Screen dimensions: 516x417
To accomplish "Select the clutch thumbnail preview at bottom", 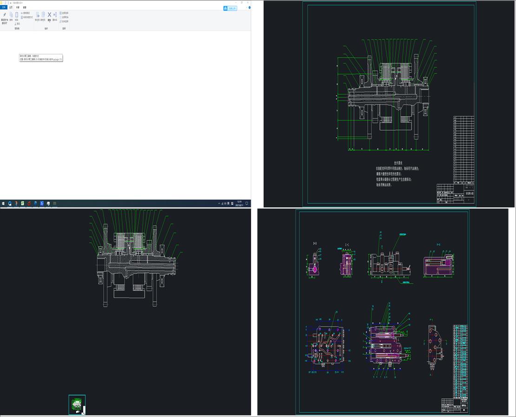I will pos(77,405).
